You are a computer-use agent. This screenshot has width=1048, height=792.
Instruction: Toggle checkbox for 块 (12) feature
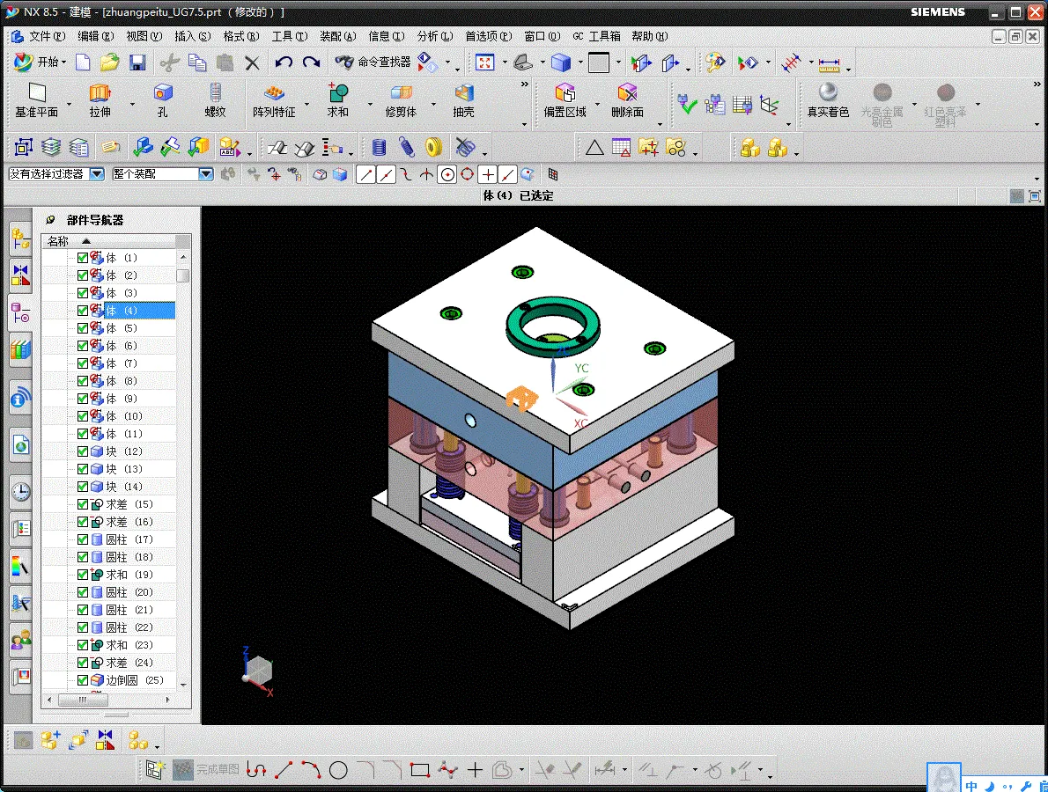(83, 451)
